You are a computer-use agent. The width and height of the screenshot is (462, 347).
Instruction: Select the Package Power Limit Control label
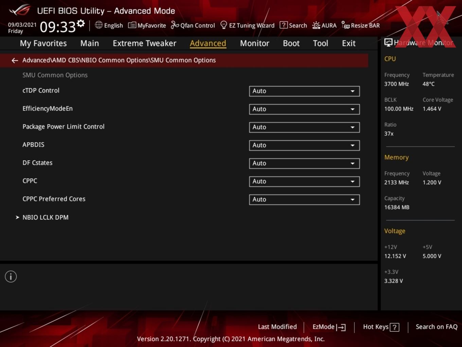click(x=64, y=127)
